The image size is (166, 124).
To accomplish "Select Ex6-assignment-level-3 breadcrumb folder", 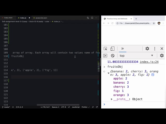I will [x=15, y=21].
